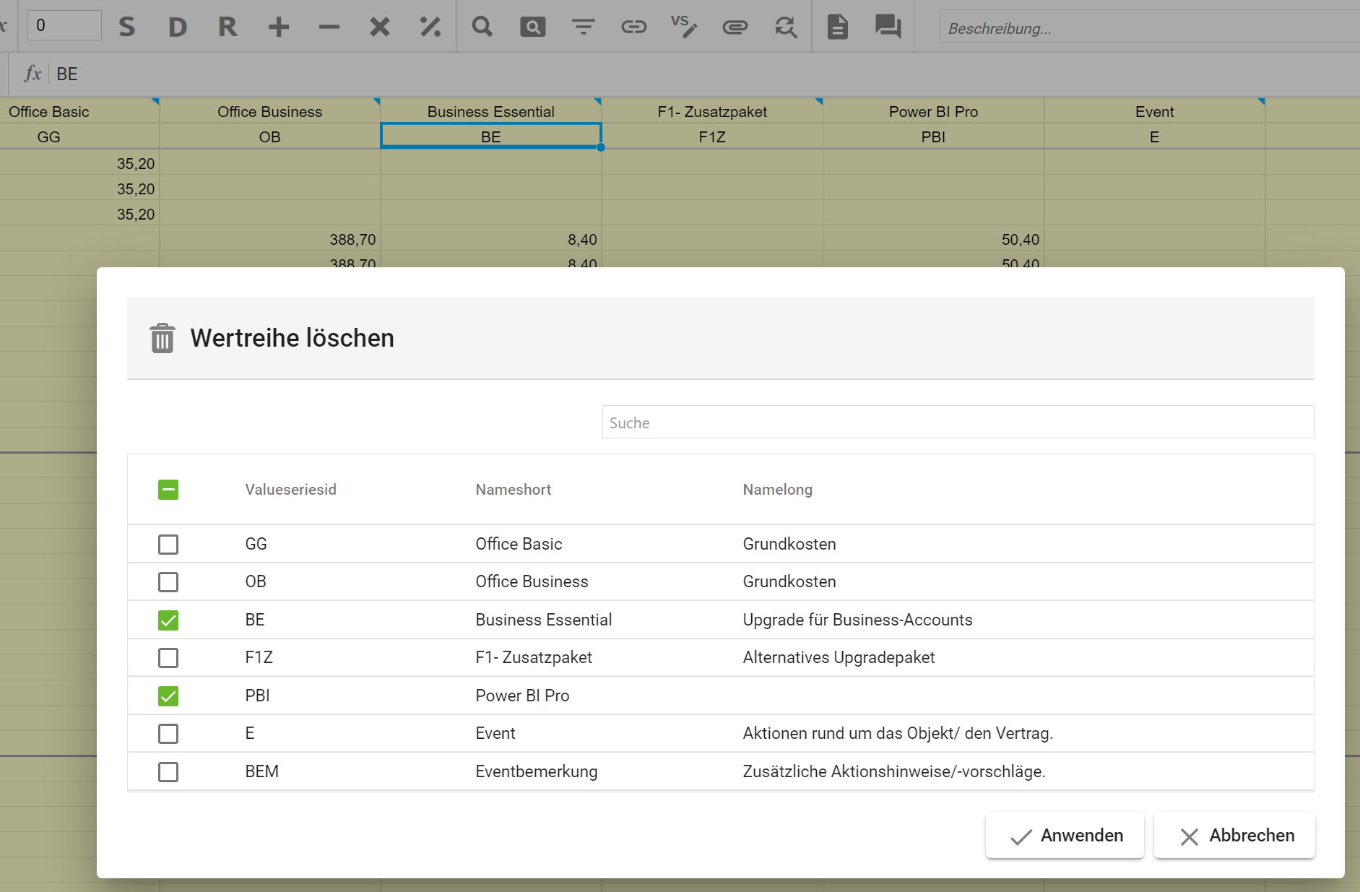Image resolution: width=1360 pixels, height=892 pixels.
Task: Toggle the select-all header checkbox
Action: 168,490
